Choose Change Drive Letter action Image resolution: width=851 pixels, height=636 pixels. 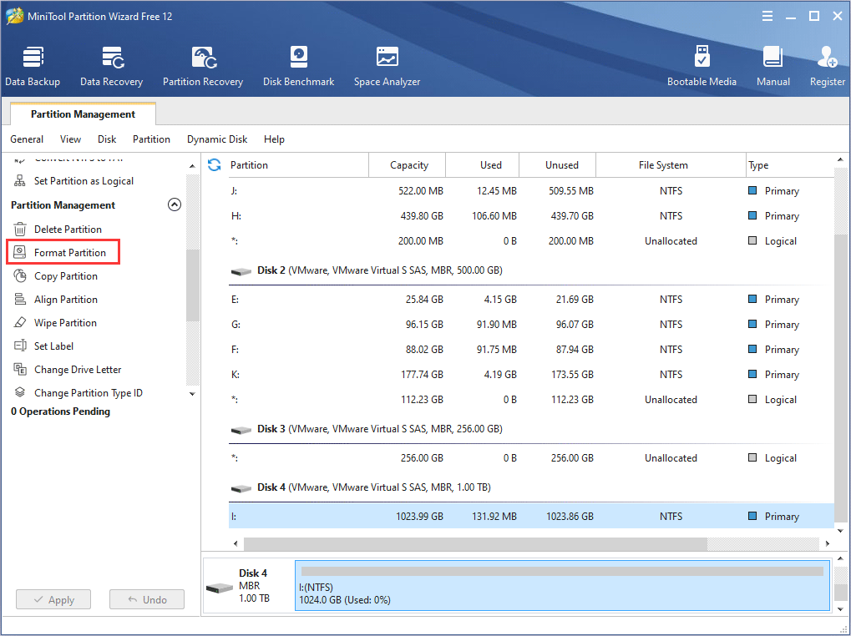78,369
